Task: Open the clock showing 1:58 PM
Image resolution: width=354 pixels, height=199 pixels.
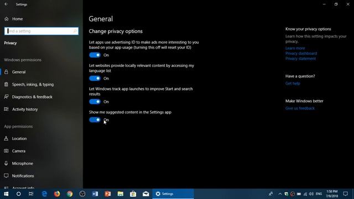Action: pos(332,194)
